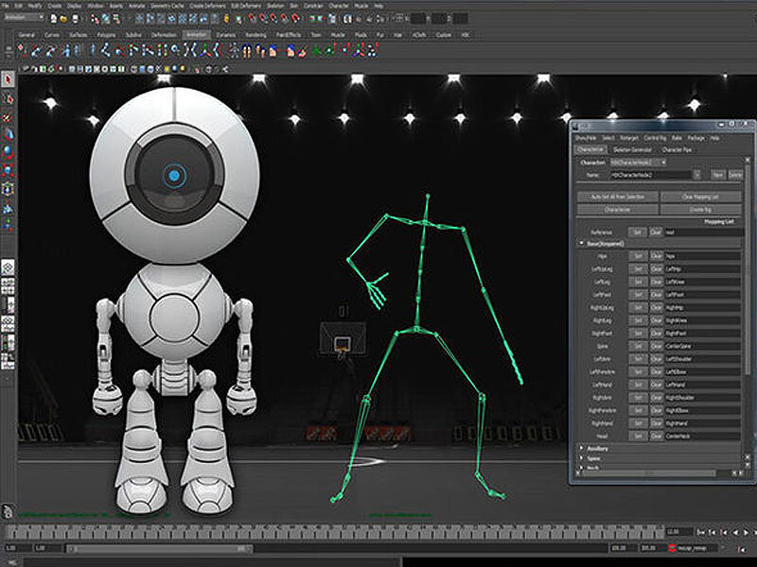Click on the timeline time slider

click(x=331, y=533)
